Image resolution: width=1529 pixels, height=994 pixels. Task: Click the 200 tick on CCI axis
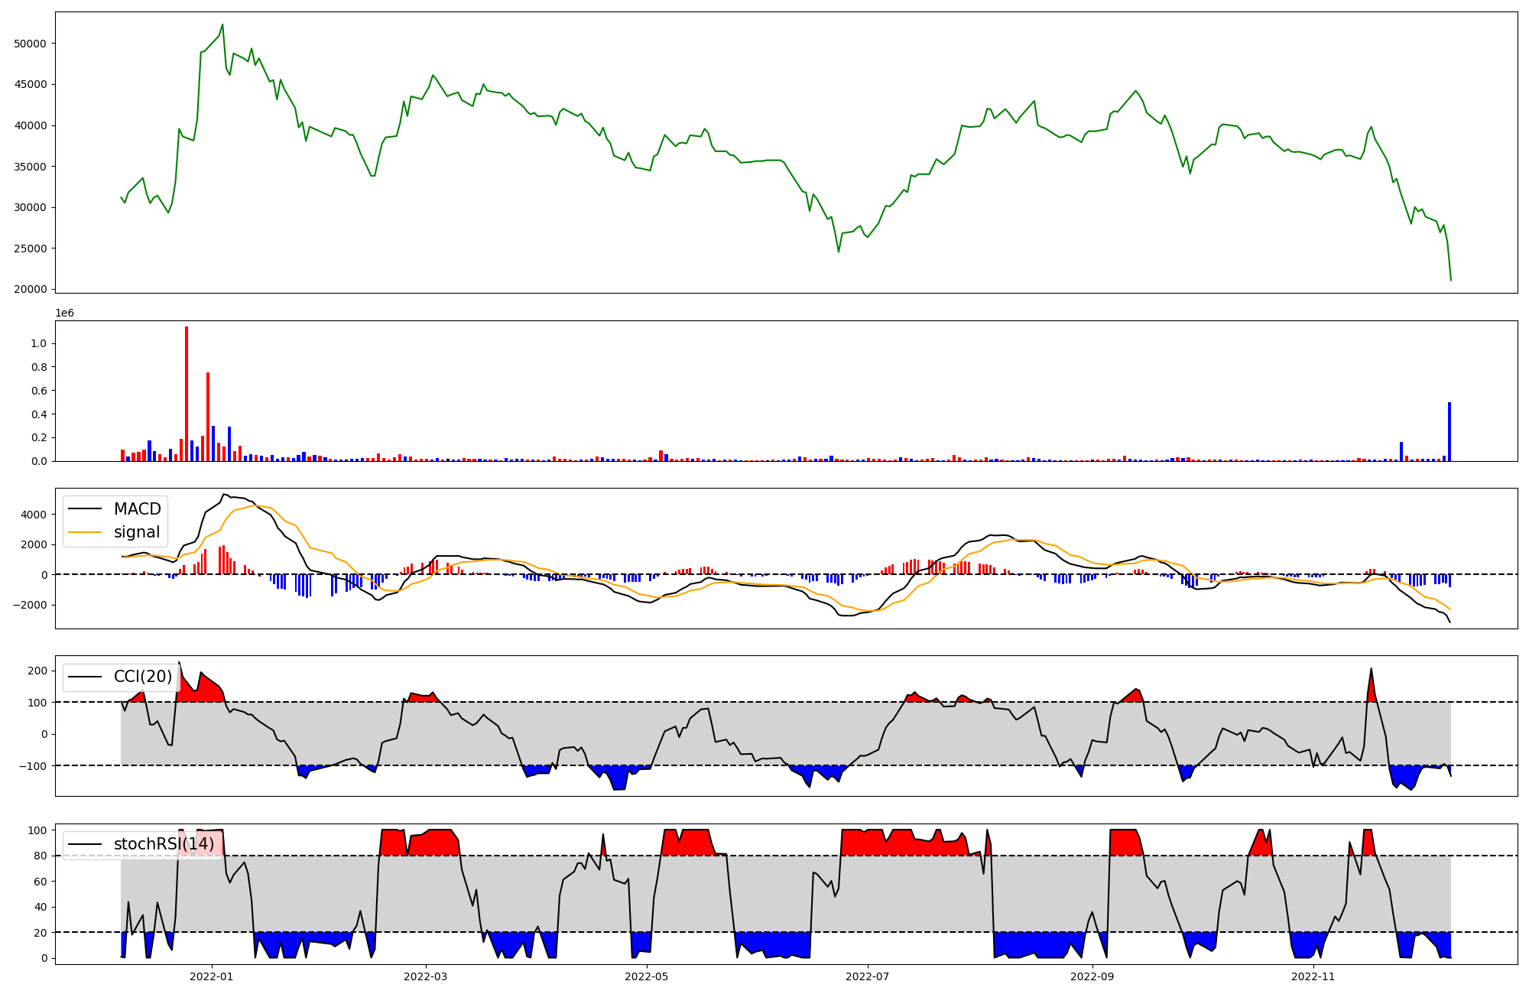tap(38, 671)
